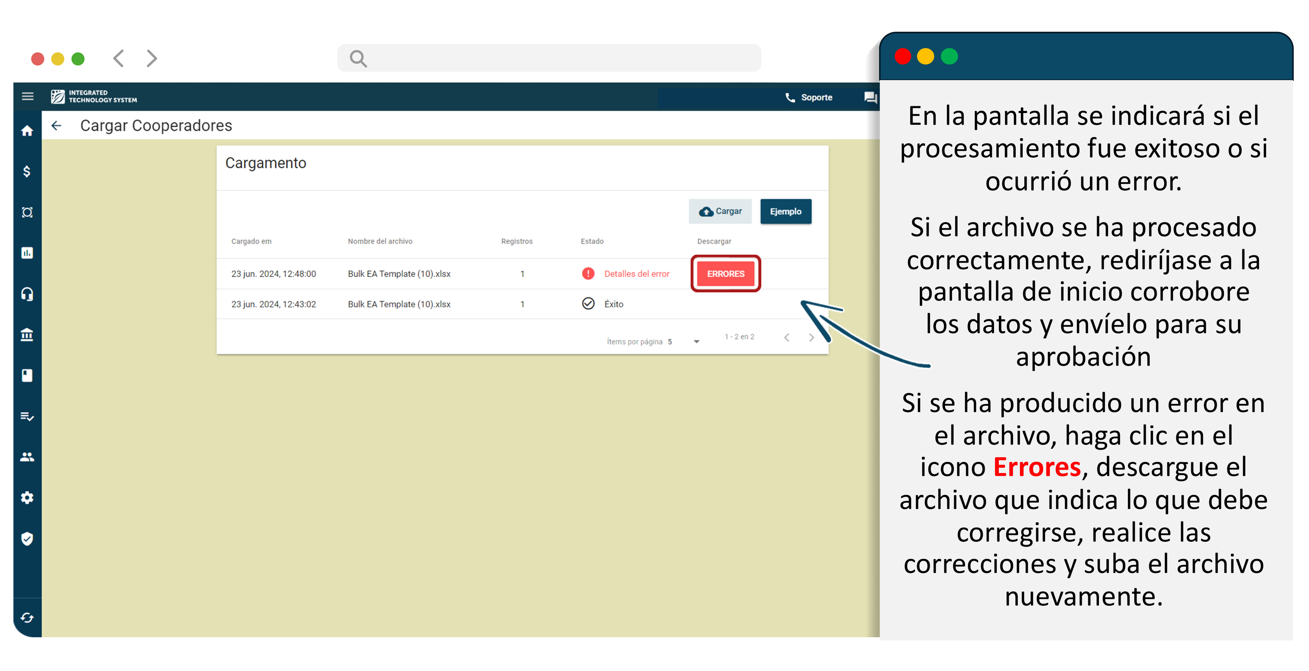Click the bar chart reports icon
The height and width of the screenshot is (671, 1309).
click(x=27, y=253)
